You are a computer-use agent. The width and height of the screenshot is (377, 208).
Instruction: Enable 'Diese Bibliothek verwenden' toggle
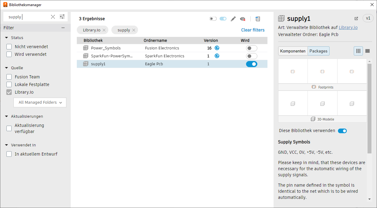[342, 131]
